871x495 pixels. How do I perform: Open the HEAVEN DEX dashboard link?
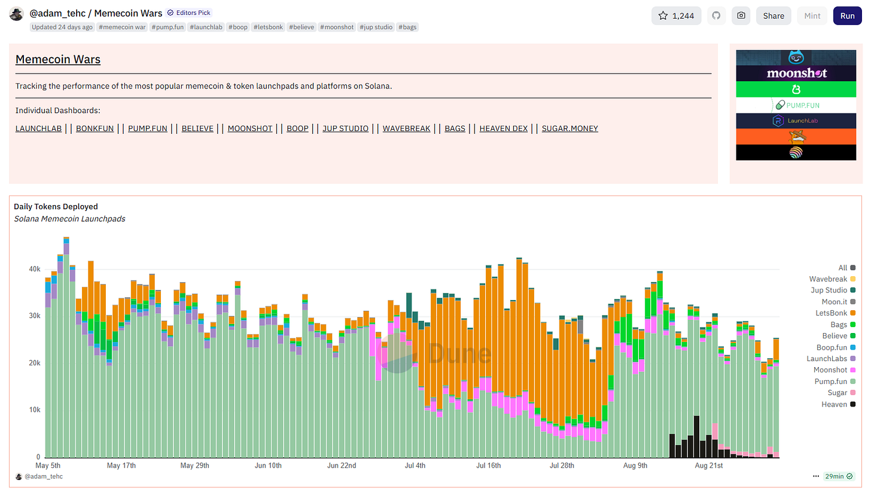(x=504, y=129)
